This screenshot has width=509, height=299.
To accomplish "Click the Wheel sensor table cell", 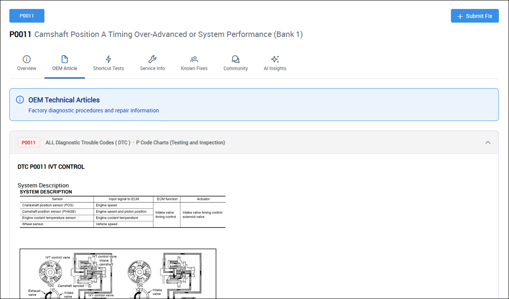I will (57, 224).
